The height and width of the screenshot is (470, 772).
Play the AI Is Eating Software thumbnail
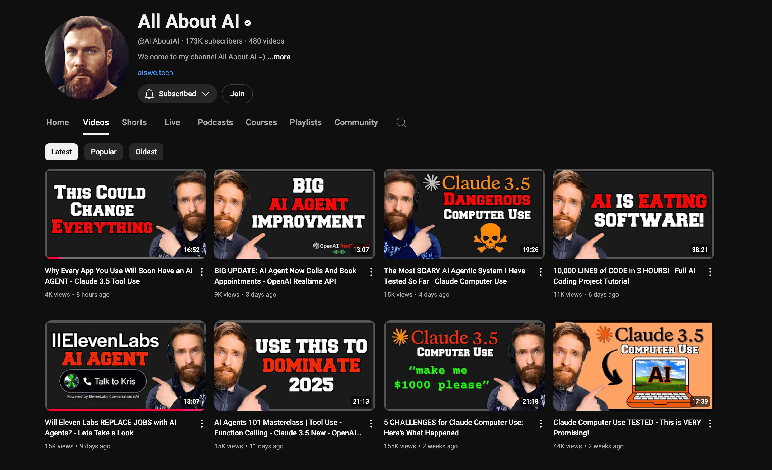pyautogui.click(x=634, y=214)
